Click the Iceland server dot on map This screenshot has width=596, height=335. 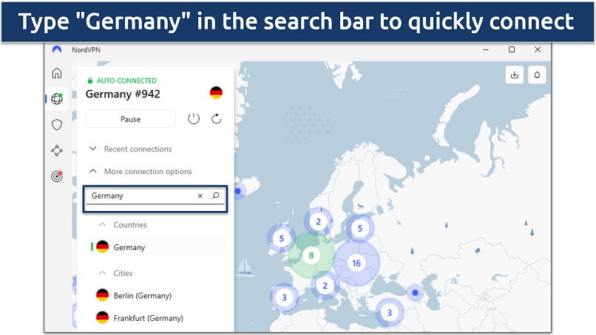(x=238, y=191)
